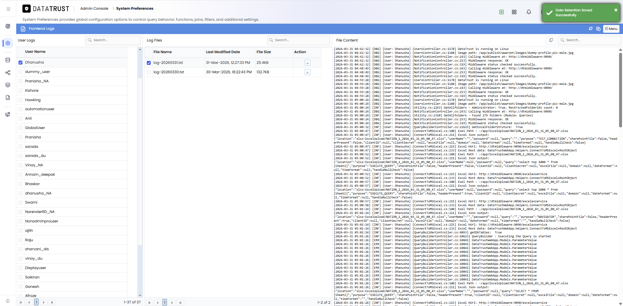Uncheck the log-20260331.txt checkbox

pyautogui.click(x=149, y=63)
